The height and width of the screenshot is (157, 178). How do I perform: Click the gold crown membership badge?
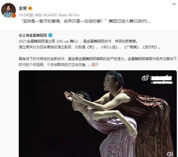click(x=30, y=8)
